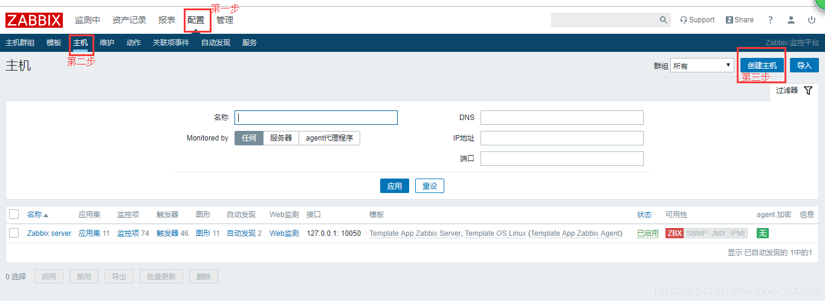Open the Support link with headset icon

697,20
